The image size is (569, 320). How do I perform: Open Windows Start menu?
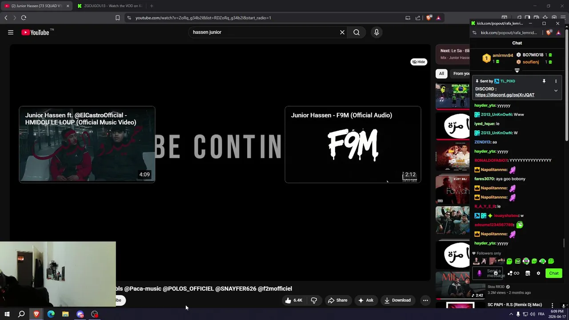(x=7, y=314)
